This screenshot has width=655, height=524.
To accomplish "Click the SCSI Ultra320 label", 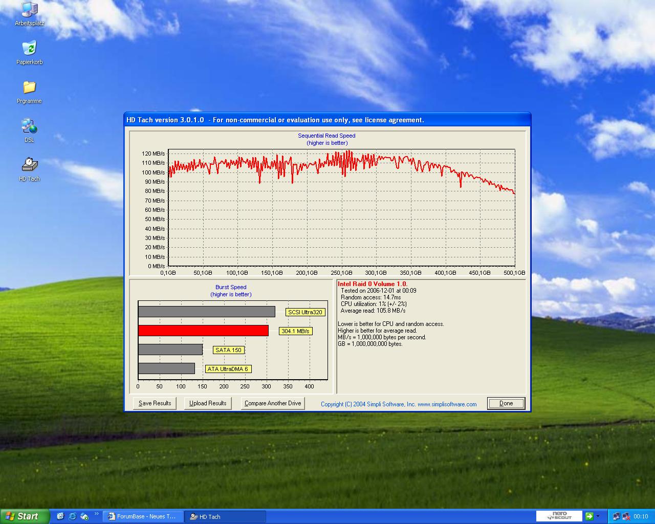I will click(x=305, y=312).
